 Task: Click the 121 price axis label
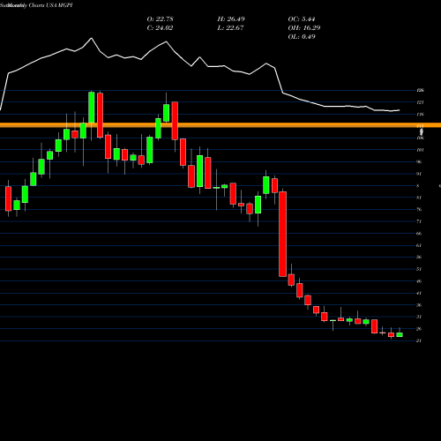point(421,102)
